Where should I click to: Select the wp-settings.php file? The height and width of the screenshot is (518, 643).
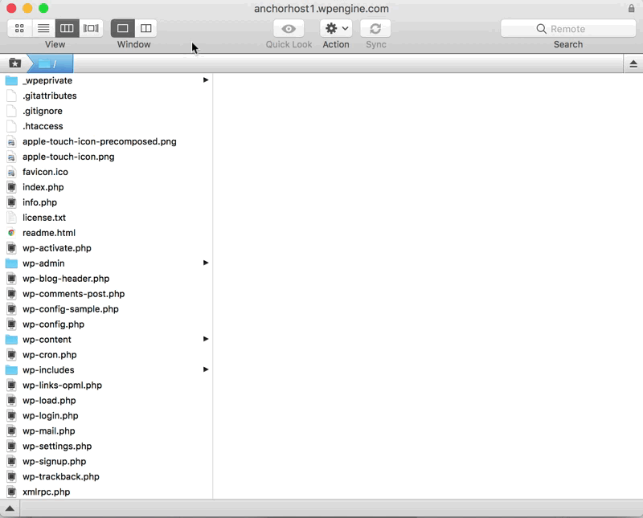pos(106,446)
